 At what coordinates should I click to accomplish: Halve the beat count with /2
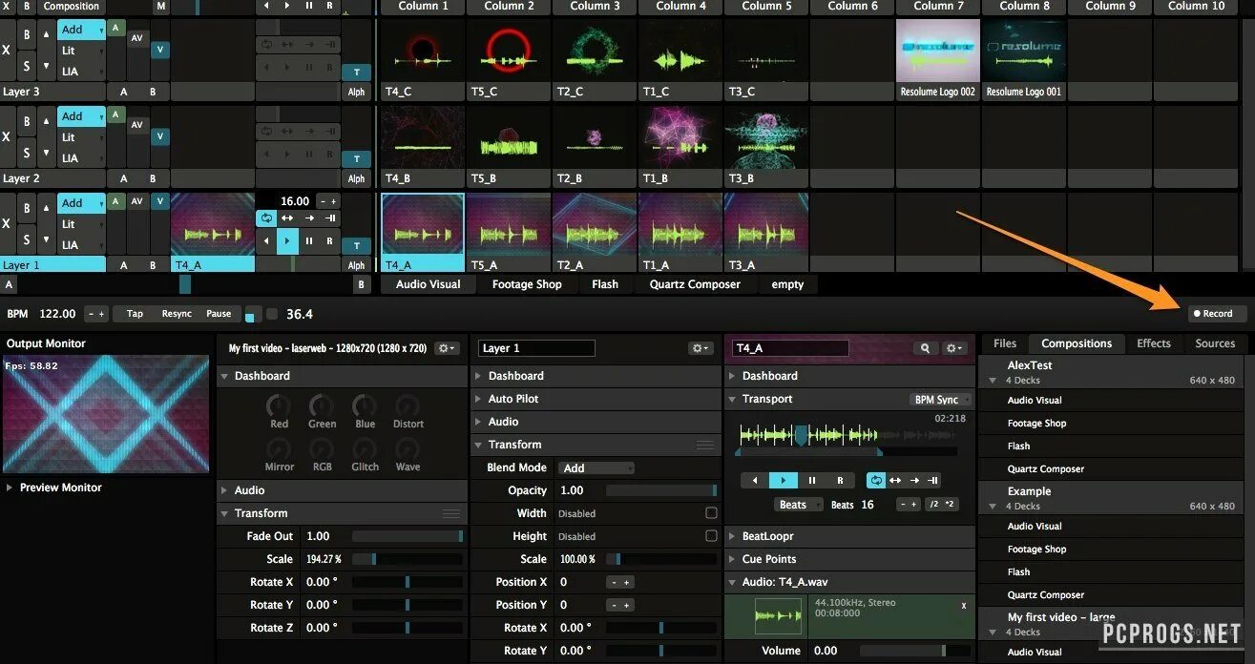point(933,504)
